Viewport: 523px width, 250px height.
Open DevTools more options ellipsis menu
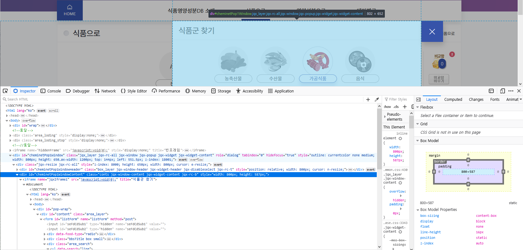coord(511,91)
